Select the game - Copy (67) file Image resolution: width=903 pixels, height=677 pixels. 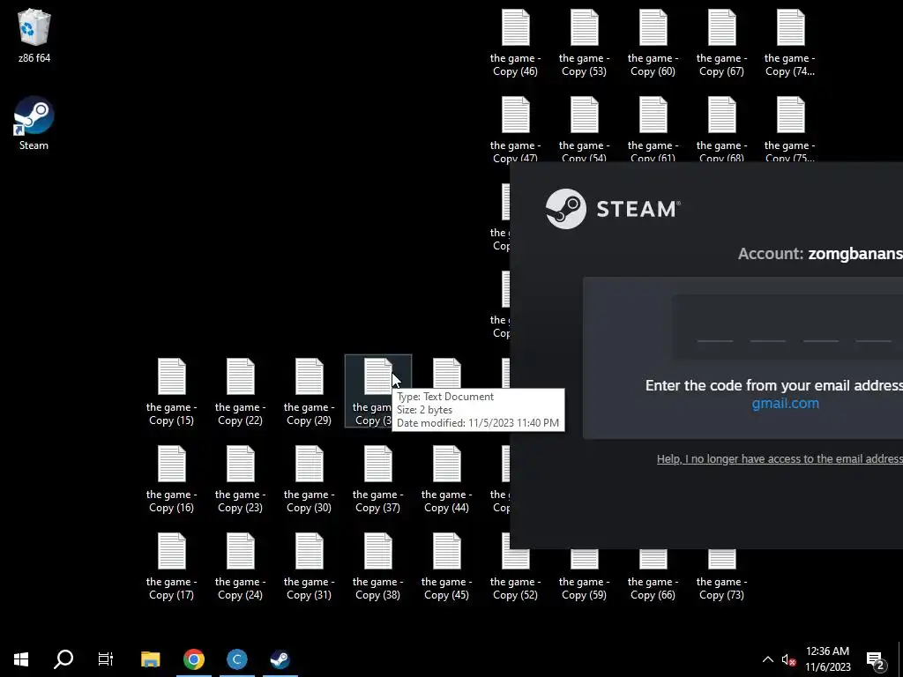pyautogui.click(x=721, y=43)
